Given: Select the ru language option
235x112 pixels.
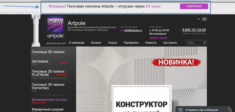Looking at the screenshot, I should tap(204, 19).
